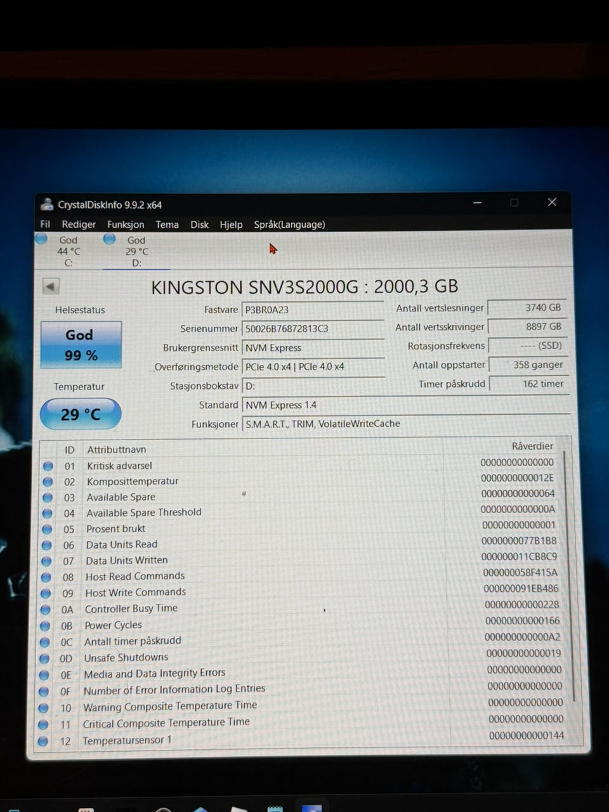The width and height of the screenshot is (609, 812).
Task: Click the Standard field NVM Express 1.4
Action: pyautogui.click(x=405, y=405)
